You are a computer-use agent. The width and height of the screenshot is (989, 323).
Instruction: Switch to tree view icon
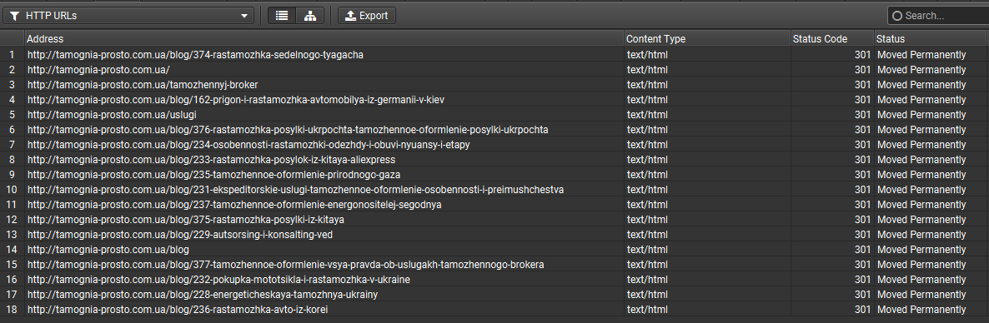[309, 16]
